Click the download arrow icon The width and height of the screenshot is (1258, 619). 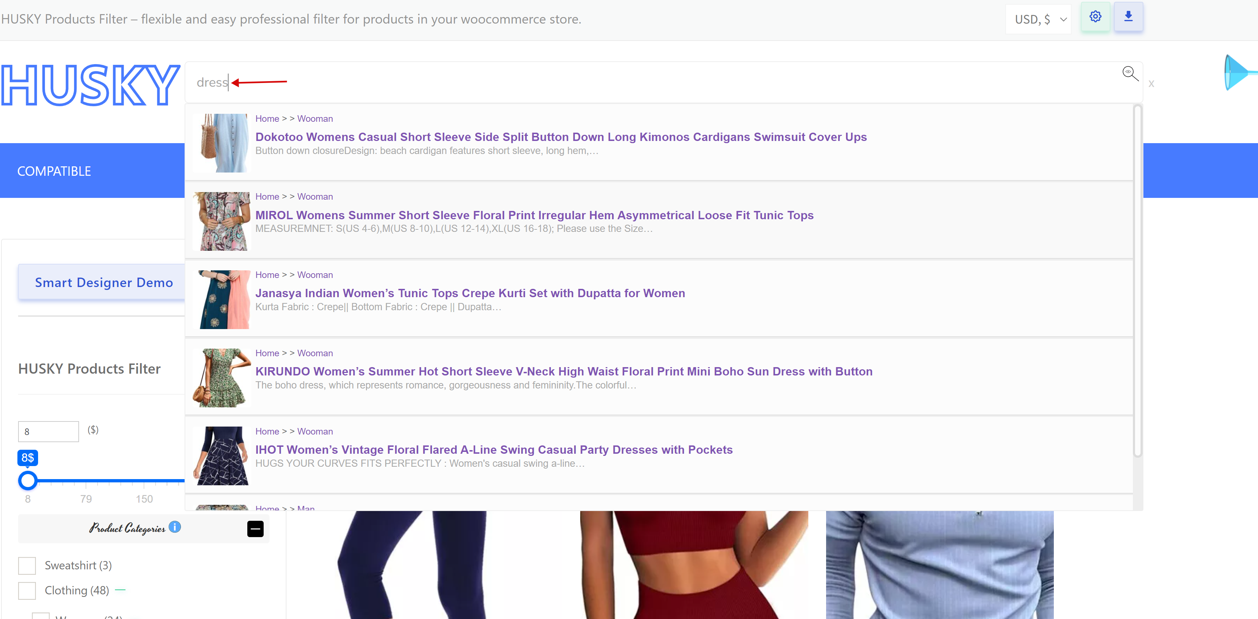(1128, 17)
